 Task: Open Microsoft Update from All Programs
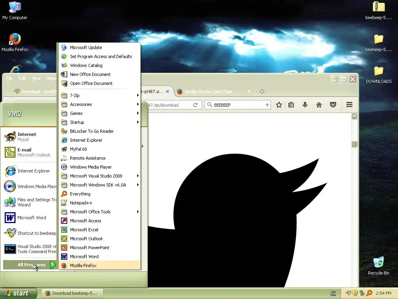tap(99, 47)
